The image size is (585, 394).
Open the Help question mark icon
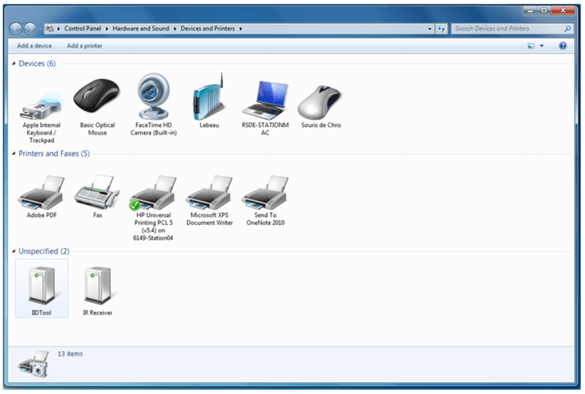pos(562,46)
